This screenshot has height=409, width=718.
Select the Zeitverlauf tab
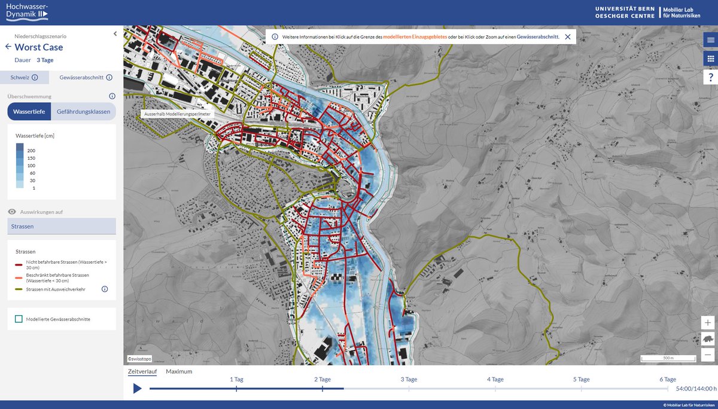pos(142,371)
